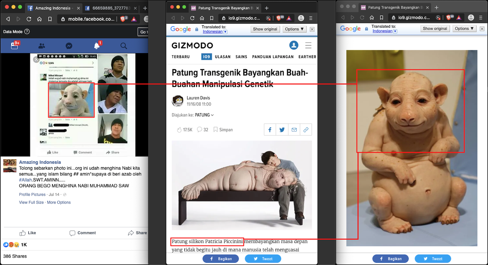Click the Facebook search magnifier icon
The image size is (488, 265).
pyautogui.click(x=124, y=46)
